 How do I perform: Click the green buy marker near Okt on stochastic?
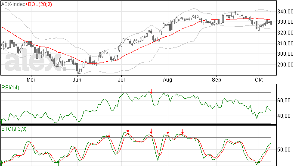click(x=259, y=163)
